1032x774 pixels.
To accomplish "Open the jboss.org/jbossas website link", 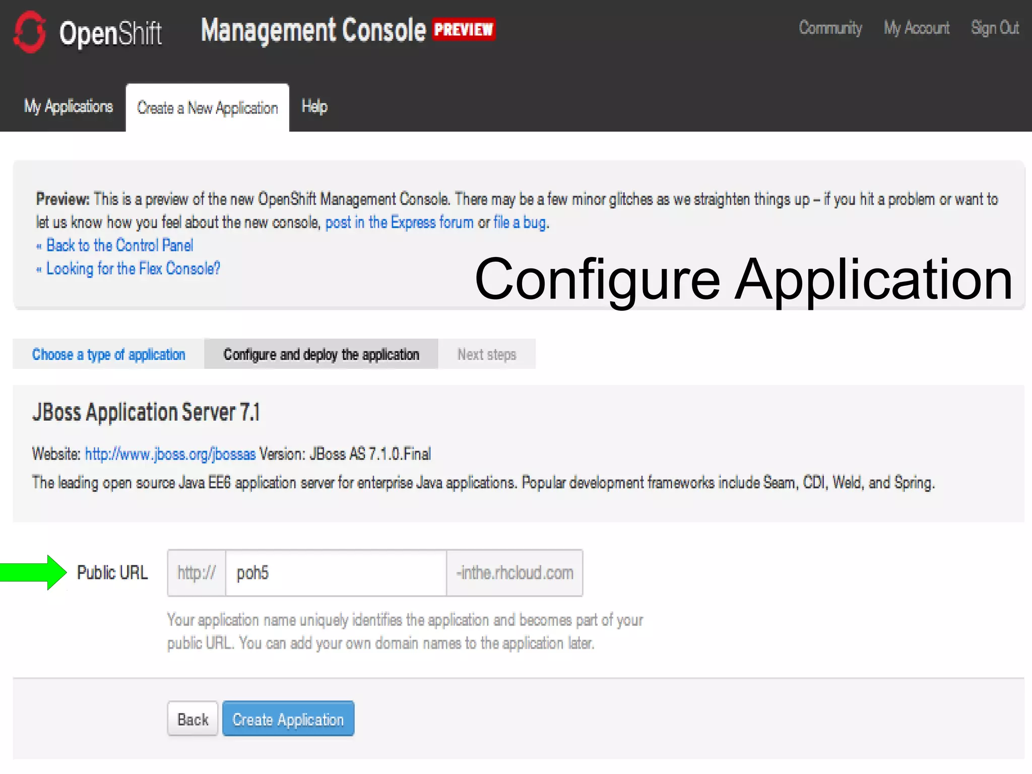I will pos(170,454).
